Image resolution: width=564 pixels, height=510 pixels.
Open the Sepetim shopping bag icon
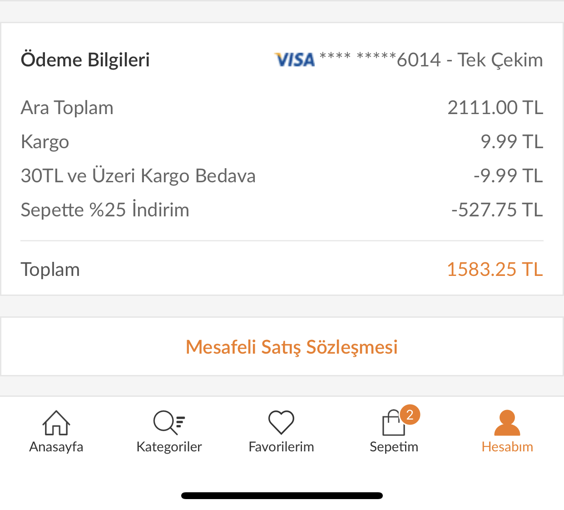coord(393,423)
